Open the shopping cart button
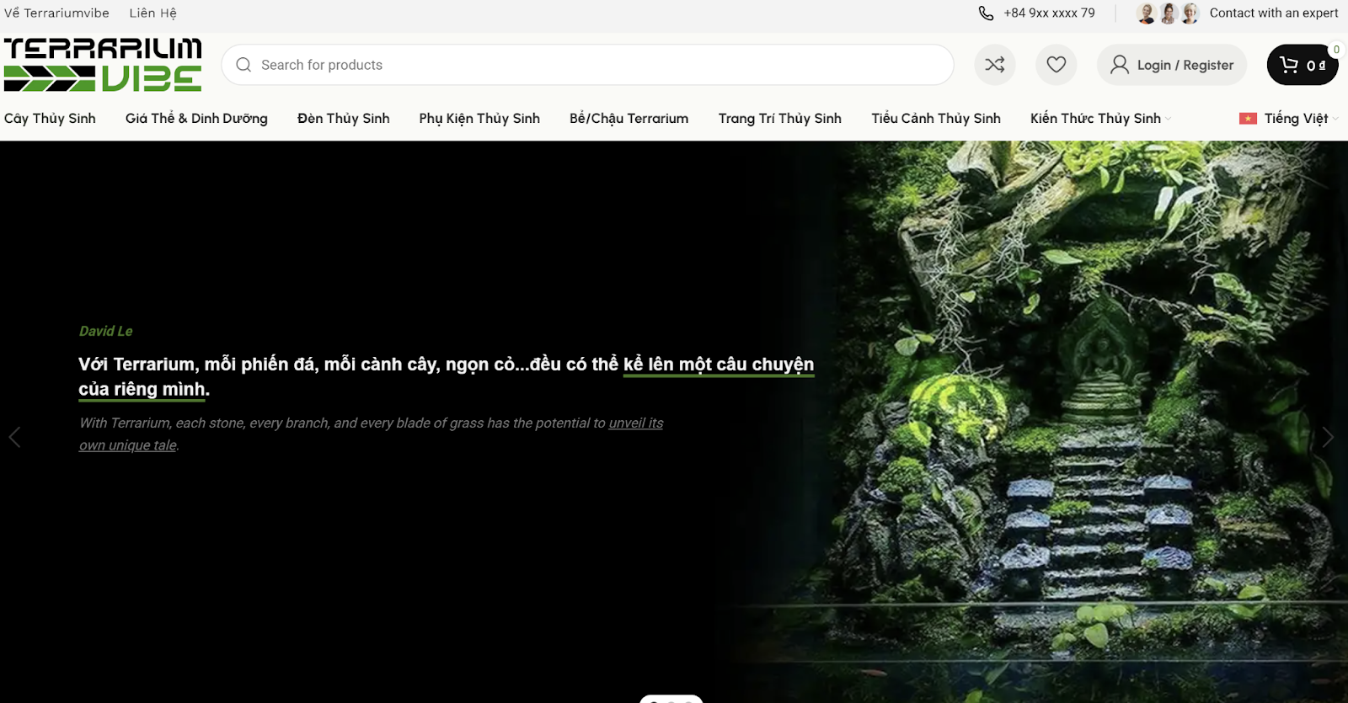This screenshot has width=1348, height=703. coord(1302,65)
